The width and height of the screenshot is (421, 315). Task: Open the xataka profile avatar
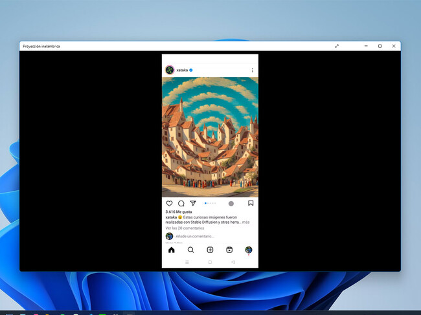point(170,70)
